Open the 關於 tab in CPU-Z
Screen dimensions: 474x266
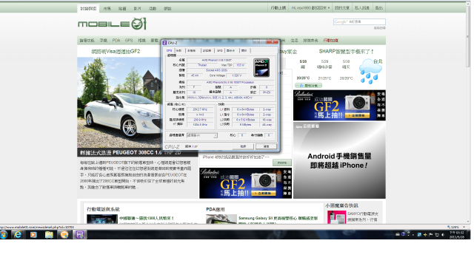point(244,50)
